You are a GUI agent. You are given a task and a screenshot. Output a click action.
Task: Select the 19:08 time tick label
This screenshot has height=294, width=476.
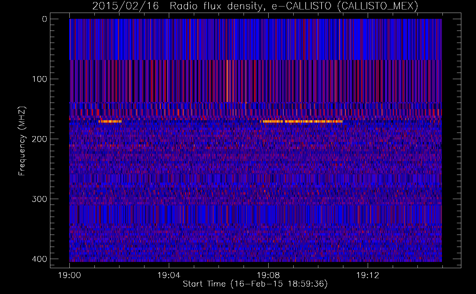pyautogui.click(x=268, y=275)
